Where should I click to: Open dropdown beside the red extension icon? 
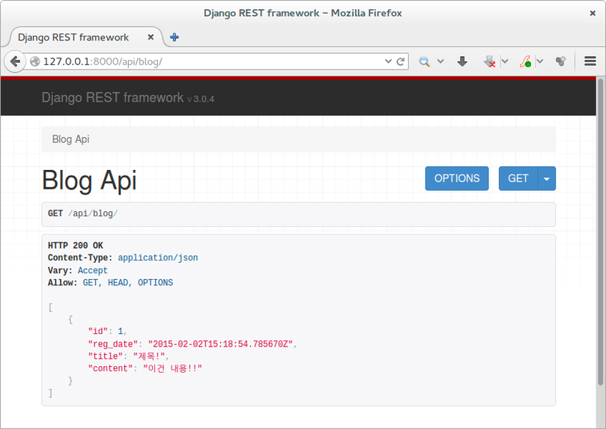pos(540,61)
